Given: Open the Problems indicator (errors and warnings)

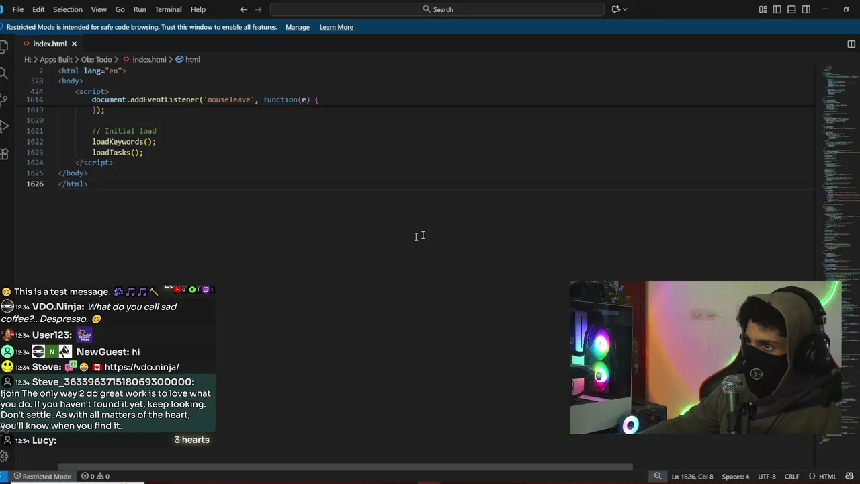Looking at the screenshot, I should click(95, 476).
